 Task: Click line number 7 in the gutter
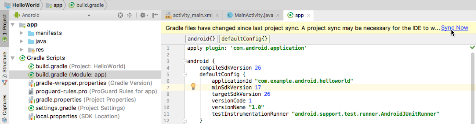tap(168, 88)
